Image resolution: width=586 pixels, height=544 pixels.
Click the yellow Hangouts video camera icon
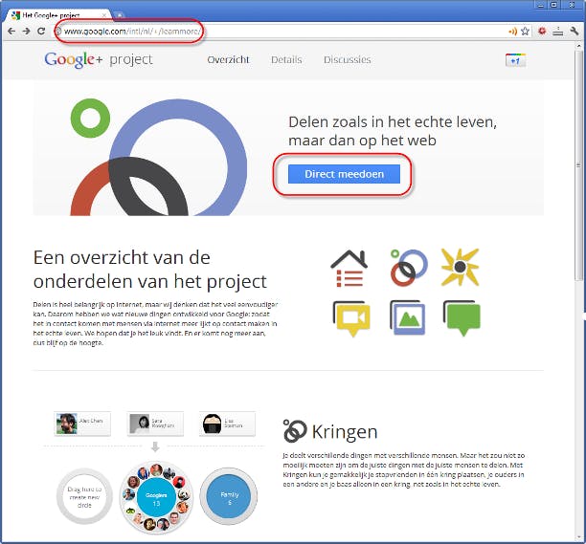(x=351, y=318)
